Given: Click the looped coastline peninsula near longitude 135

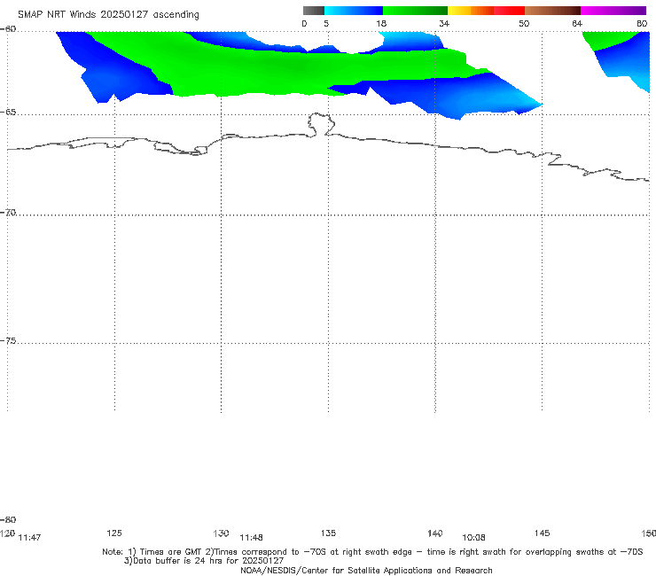Looking at the screenshot, I should tap(322, 124).
